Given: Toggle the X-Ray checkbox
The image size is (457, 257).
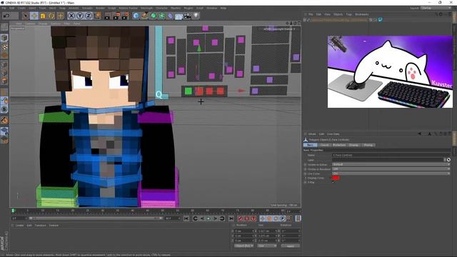Looking at the screenshot, I should [333, 183].
